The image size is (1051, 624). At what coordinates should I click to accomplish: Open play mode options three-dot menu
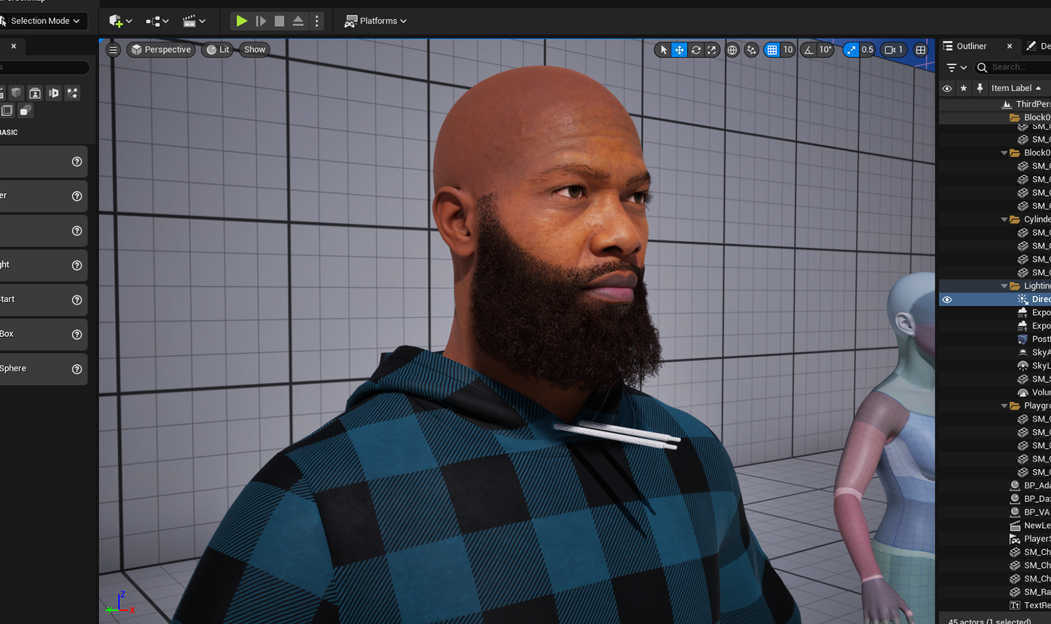[x=316, y=21]
